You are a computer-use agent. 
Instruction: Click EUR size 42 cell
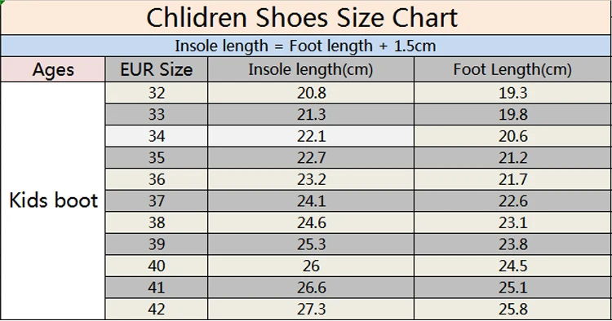[157, 309]
